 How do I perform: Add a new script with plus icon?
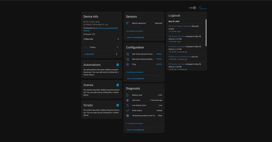pyautogui.click(x=118, y=105)
